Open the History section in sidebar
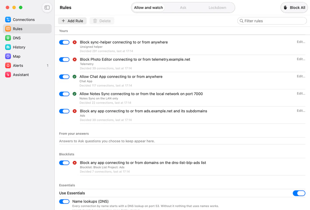The height and width of the screenshot is (210, 310). (x=27, y=47)
